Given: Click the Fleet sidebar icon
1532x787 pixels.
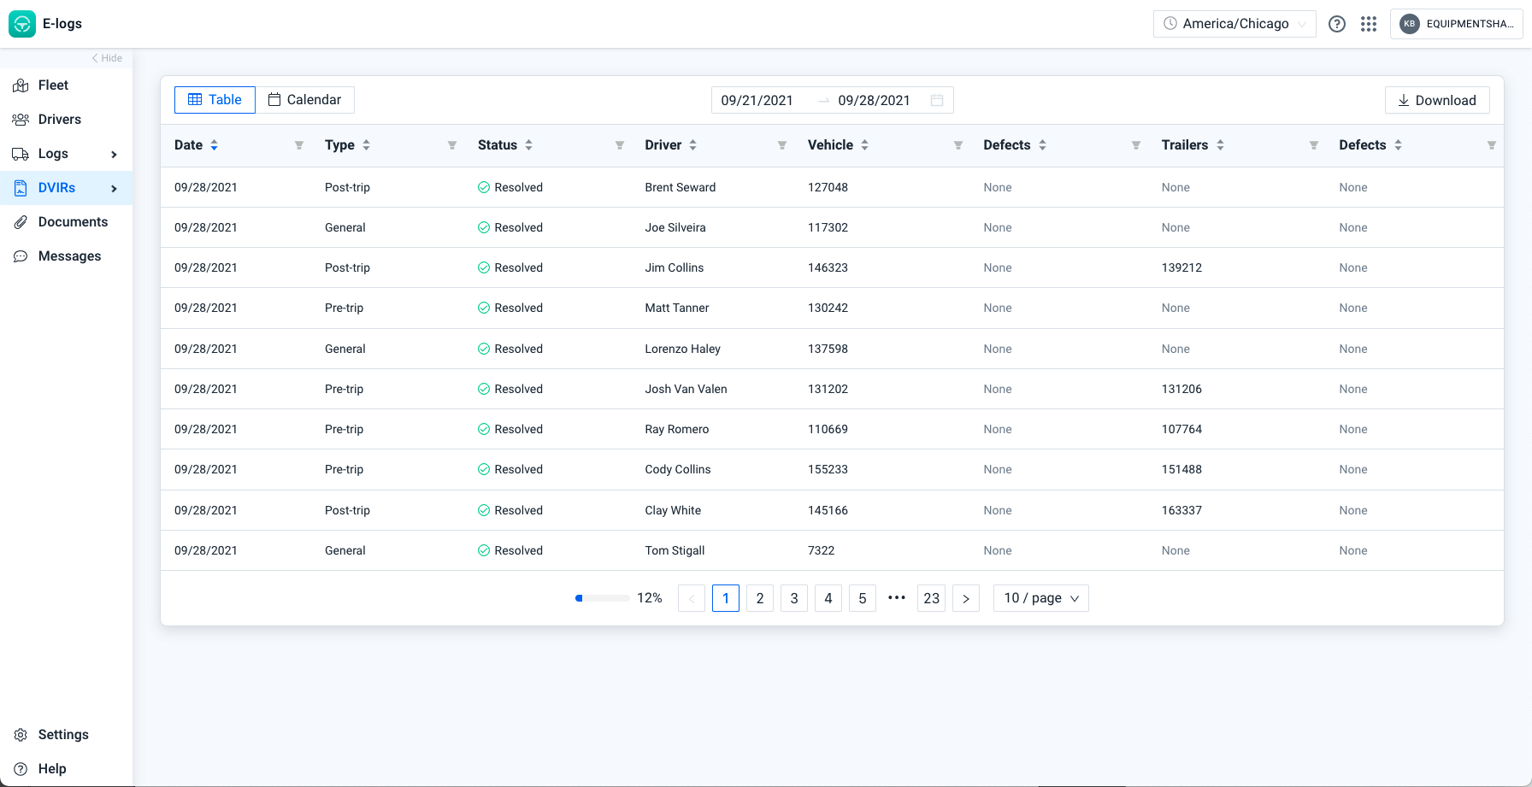Looking at the screenshot, I should pyautogui.click(x=21, y=85).
